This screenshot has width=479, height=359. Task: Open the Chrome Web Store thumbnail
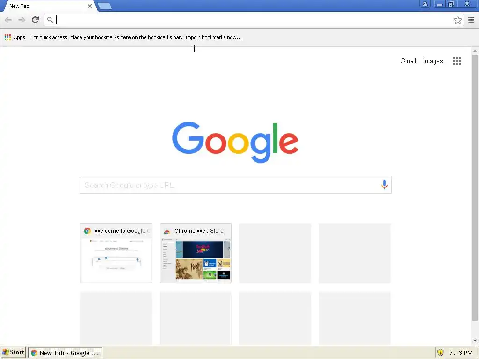196,253
